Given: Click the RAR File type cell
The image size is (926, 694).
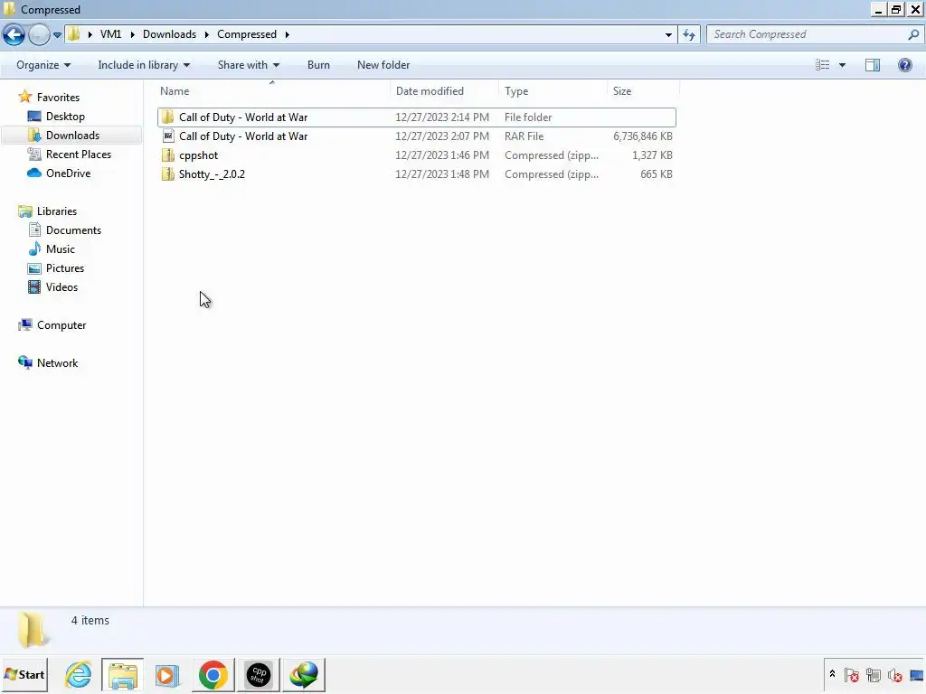Looking at the screenshot, I should 524,136.
